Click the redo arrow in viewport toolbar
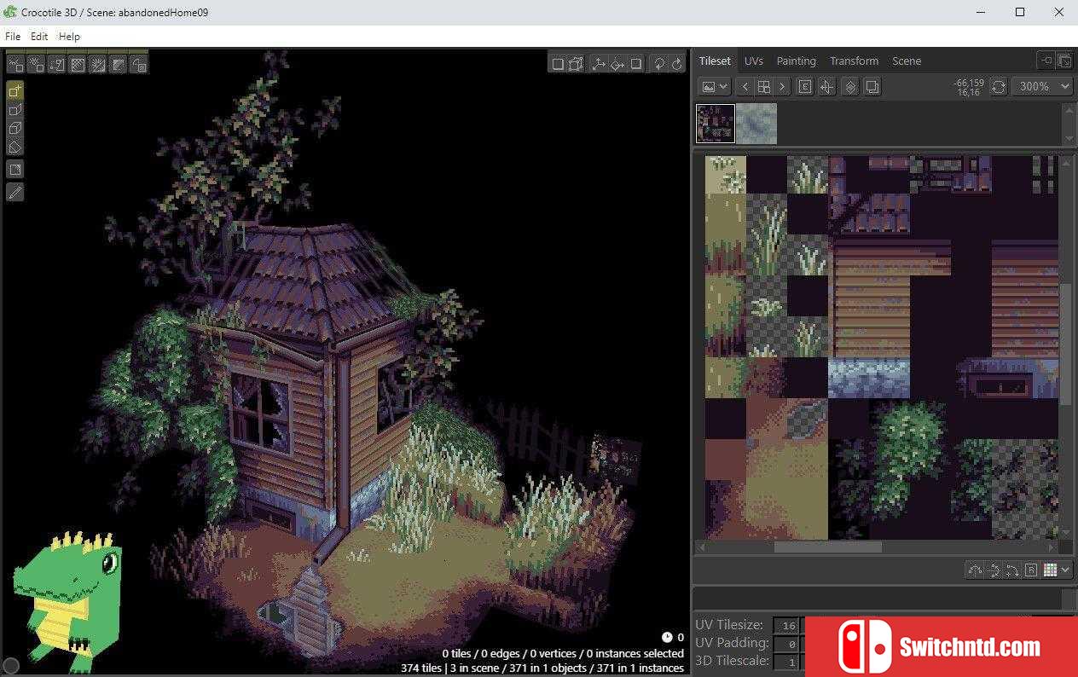 [x=677, y=64]
